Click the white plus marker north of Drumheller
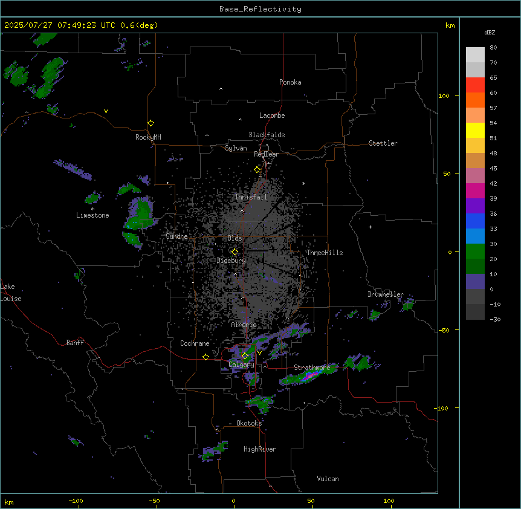The width and height of the screenshot is (521, 509). (370, 227)
